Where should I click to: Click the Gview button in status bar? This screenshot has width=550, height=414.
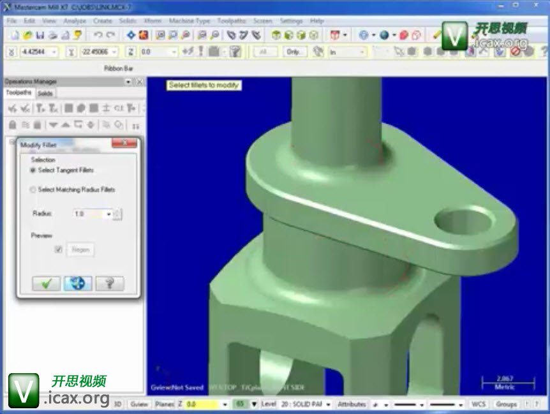[139, 404]
